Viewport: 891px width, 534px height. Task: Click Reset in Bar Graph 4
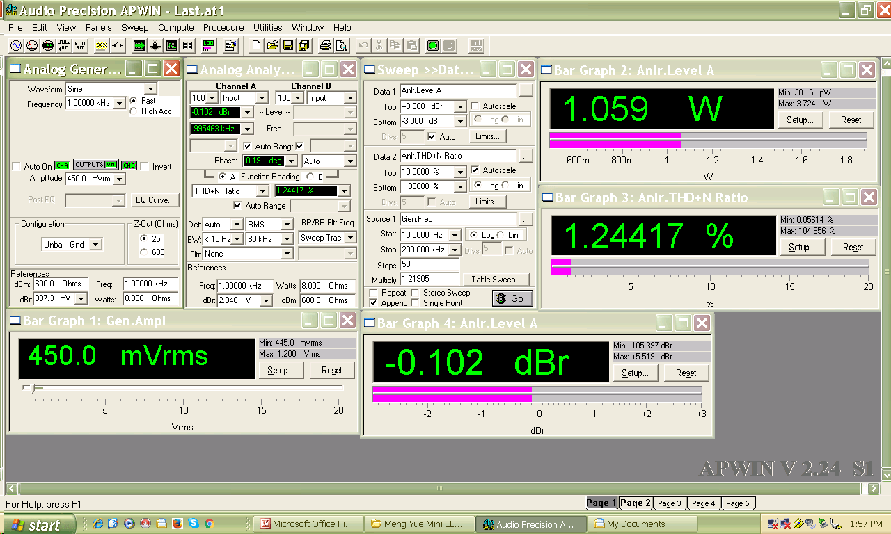686,373
